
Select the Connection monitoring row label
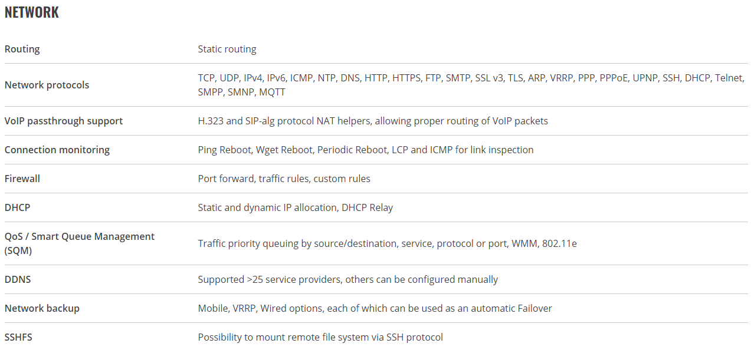point(57,150)
